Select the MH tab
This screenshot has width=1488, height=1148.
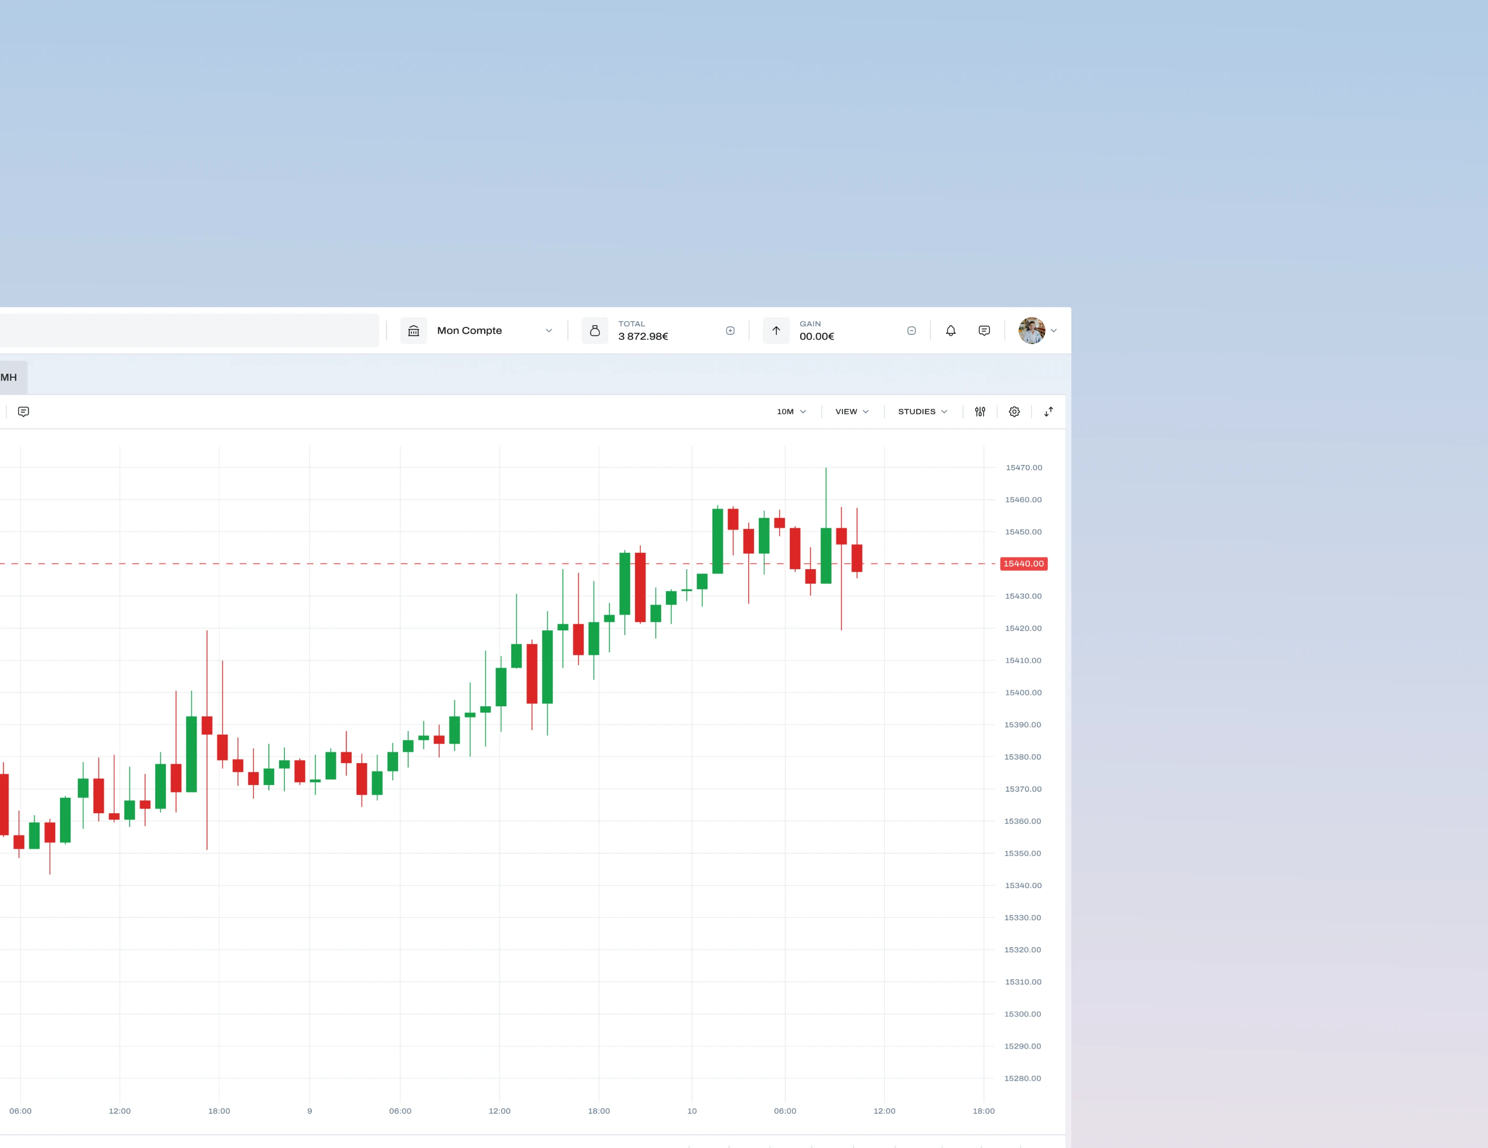tap(10, 377)
